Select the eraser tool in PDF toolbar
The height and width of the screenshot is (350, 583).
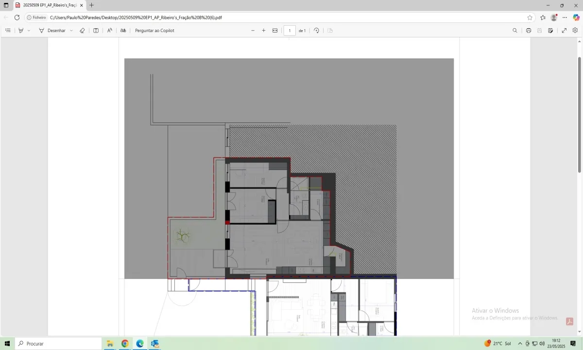(82, 31)
